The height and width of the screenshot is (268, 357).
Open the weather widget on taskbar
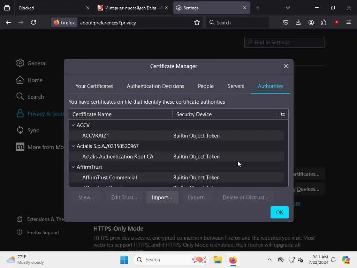(x=25, y=260)
